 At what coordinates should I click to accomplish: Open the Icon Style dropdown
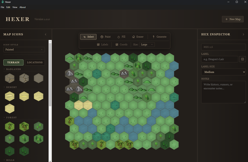24,50
